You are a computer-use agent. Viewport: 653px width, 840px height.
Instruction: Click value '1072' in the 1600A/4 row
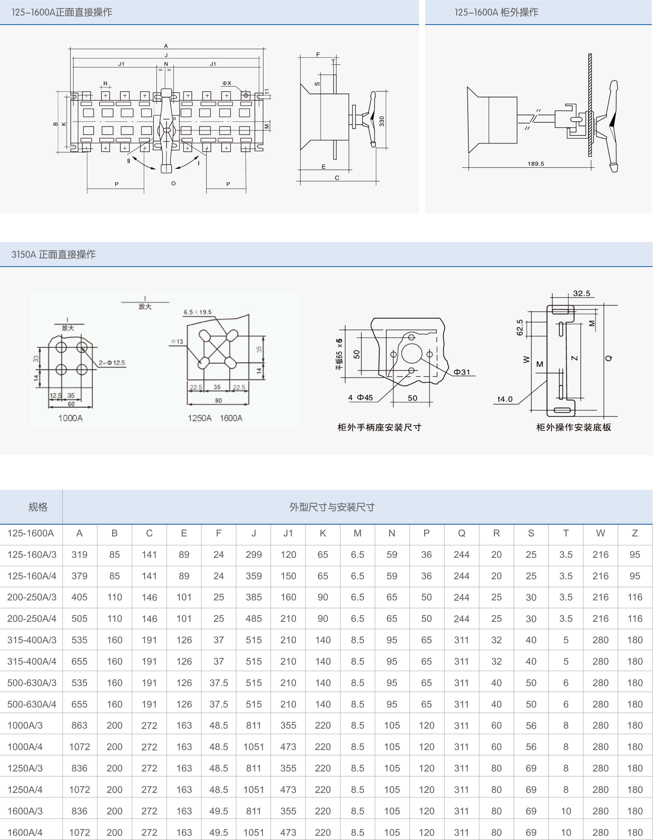click(x=79, y=832)
